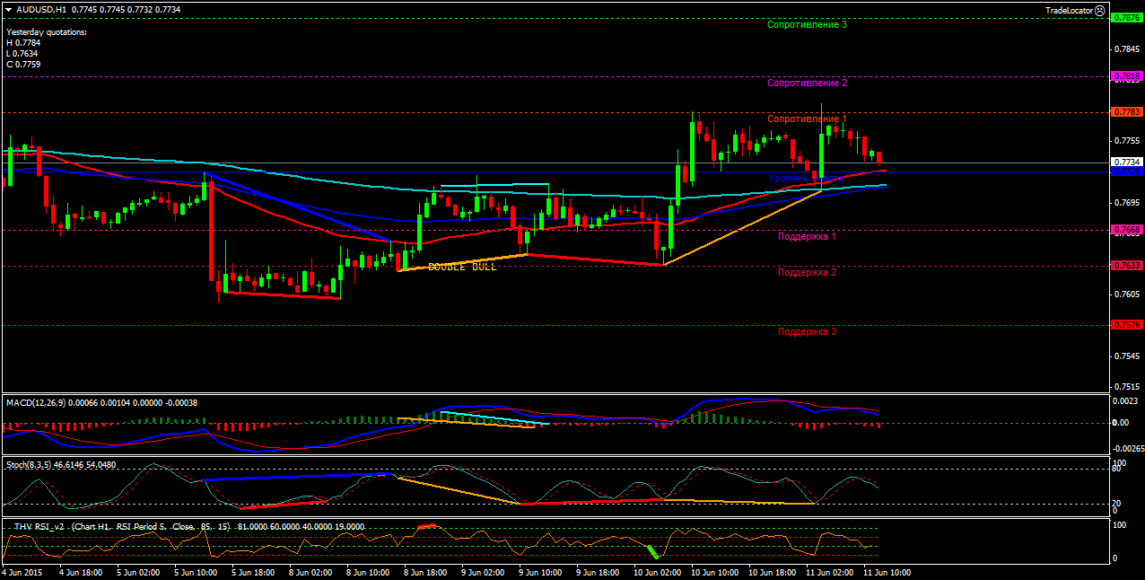Click the 'H 0.7784' yesterday high value
The width and height of the screenshot is (1145, 580).
coord(22,42)
